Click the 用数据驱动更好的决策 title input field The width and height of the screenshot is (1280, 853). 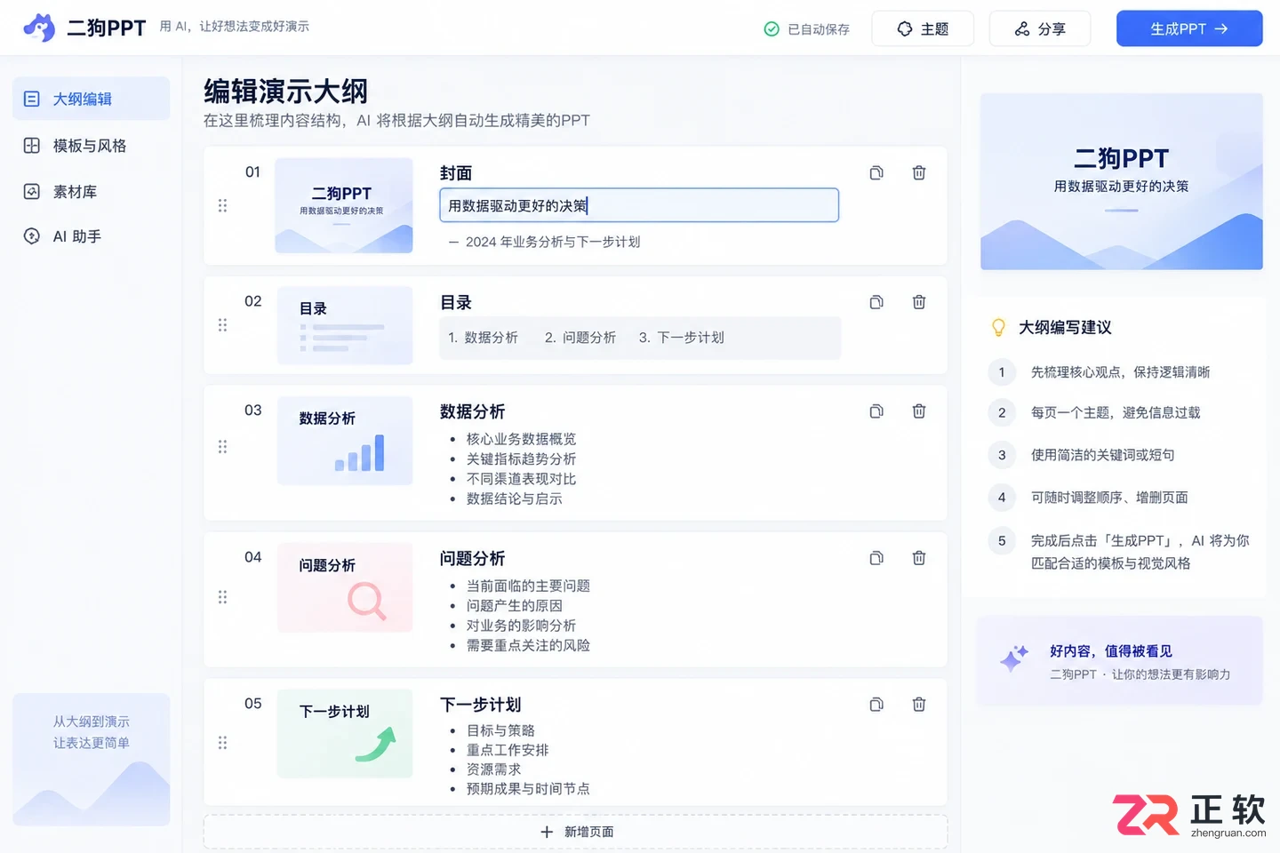pyautogui.click(x=639, y=205)
